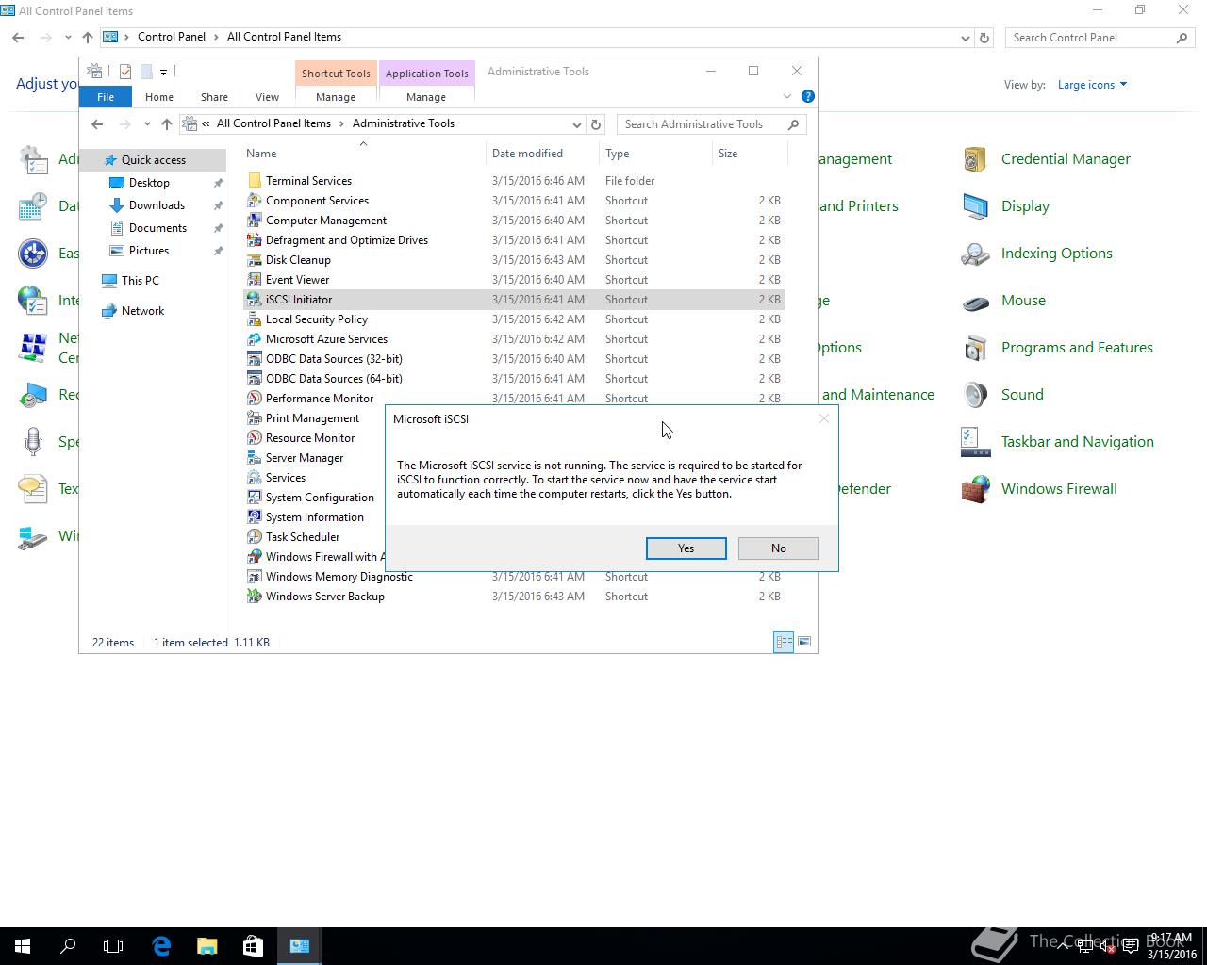Open Administrative Tools address bar history dropdown

(577, 124)
